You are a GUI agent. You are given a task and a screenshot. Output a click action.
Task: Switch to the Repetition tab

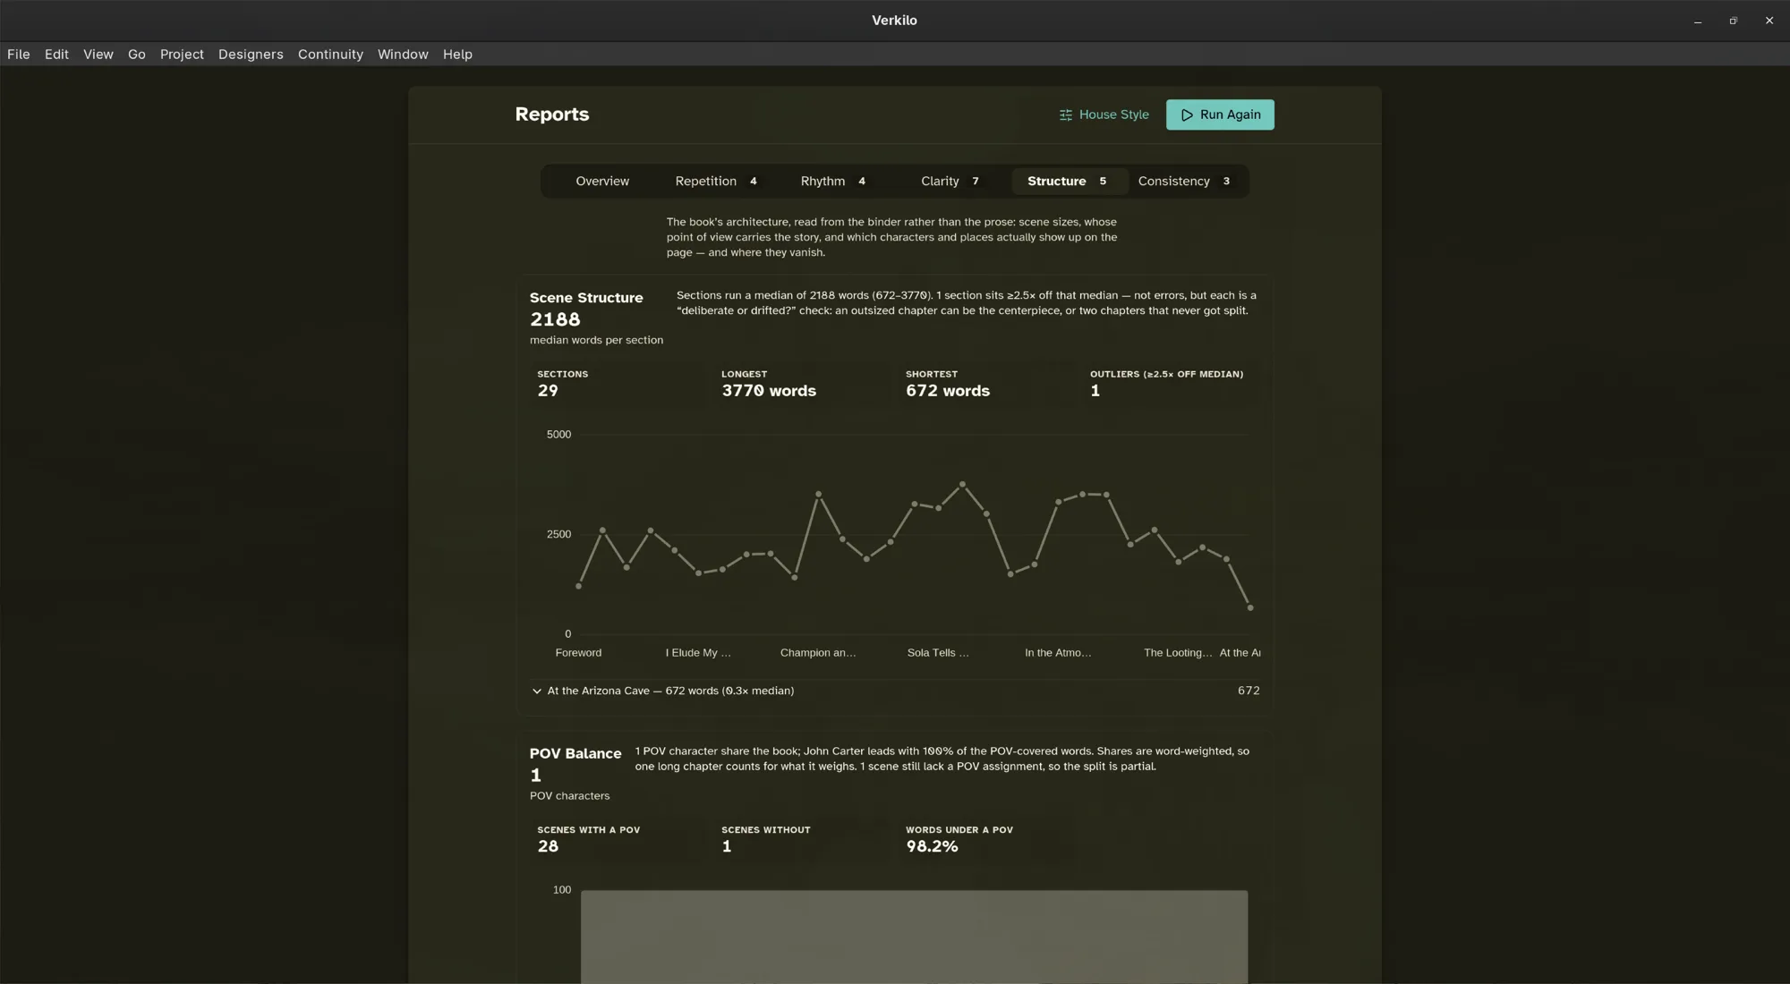[716, 181]
